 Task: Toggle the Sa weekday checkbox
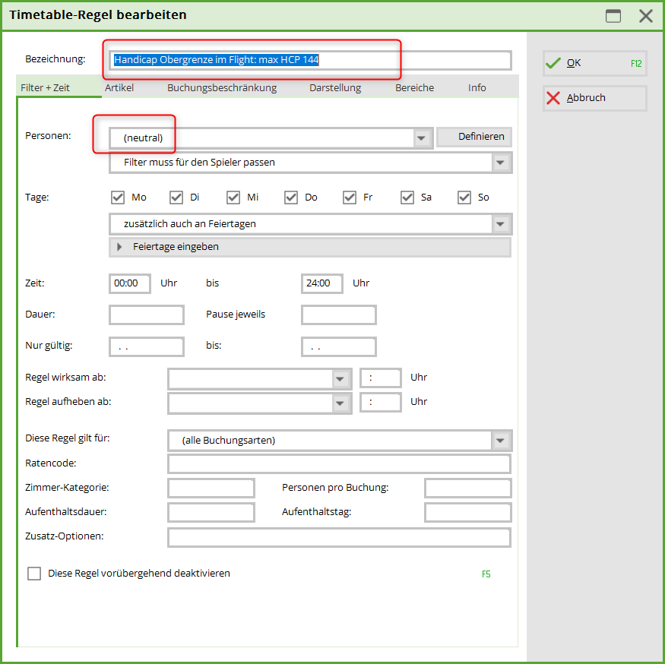407,198
